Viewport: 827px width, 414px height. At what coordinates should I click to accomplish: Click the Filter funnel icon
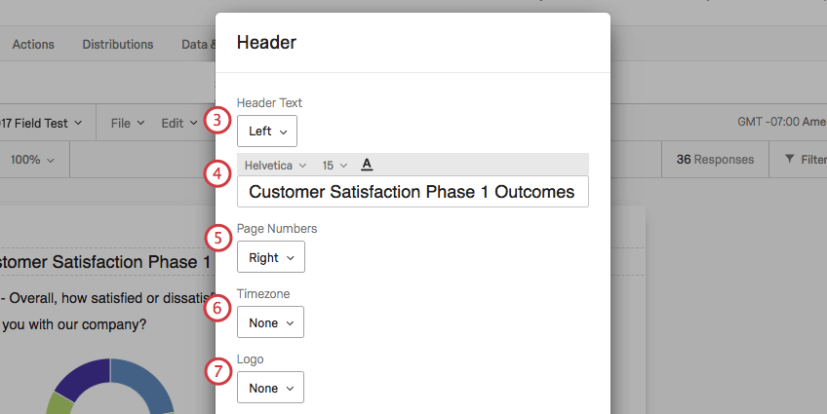pyautogui.click(x=789, y=160)
